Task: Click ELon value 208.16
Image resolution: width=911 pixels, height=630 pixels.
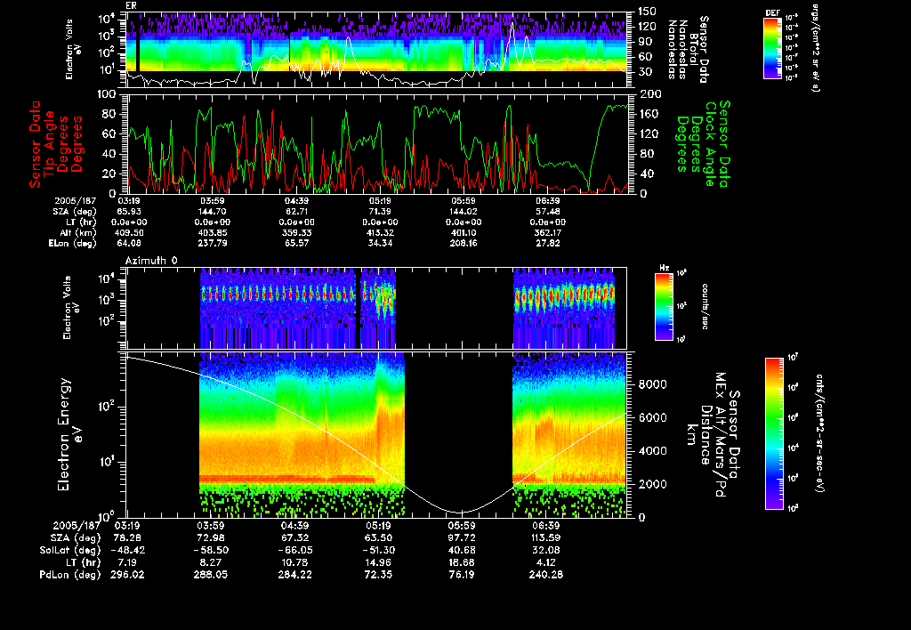Action: click(x=463, y=243)
